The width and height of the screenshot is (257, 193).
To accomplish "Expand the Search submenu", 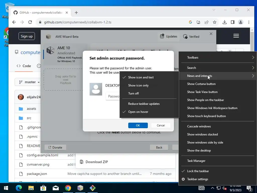I will [218, 68].
